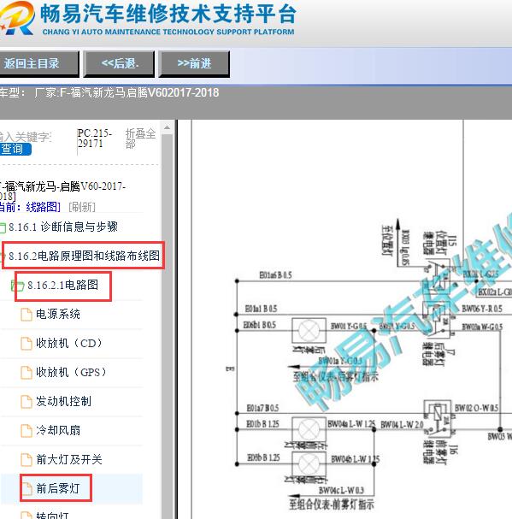This screenshot has height=519, width=512.
Task: Click the 线路图 current section link
Action: tap(43, 207)
